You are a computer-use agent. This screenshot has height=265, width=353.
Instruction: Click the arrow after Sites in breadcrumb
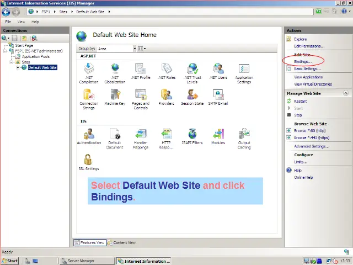[72, 12]
